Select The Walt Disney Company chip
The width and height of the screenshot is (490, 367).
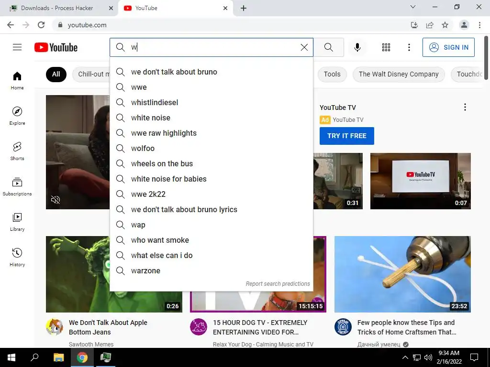[x=399, y=74]
